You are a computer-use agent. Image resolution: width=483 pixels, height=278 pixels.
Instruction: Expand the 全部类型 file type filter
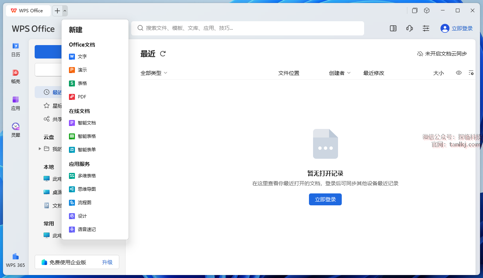tap(154, 73)
